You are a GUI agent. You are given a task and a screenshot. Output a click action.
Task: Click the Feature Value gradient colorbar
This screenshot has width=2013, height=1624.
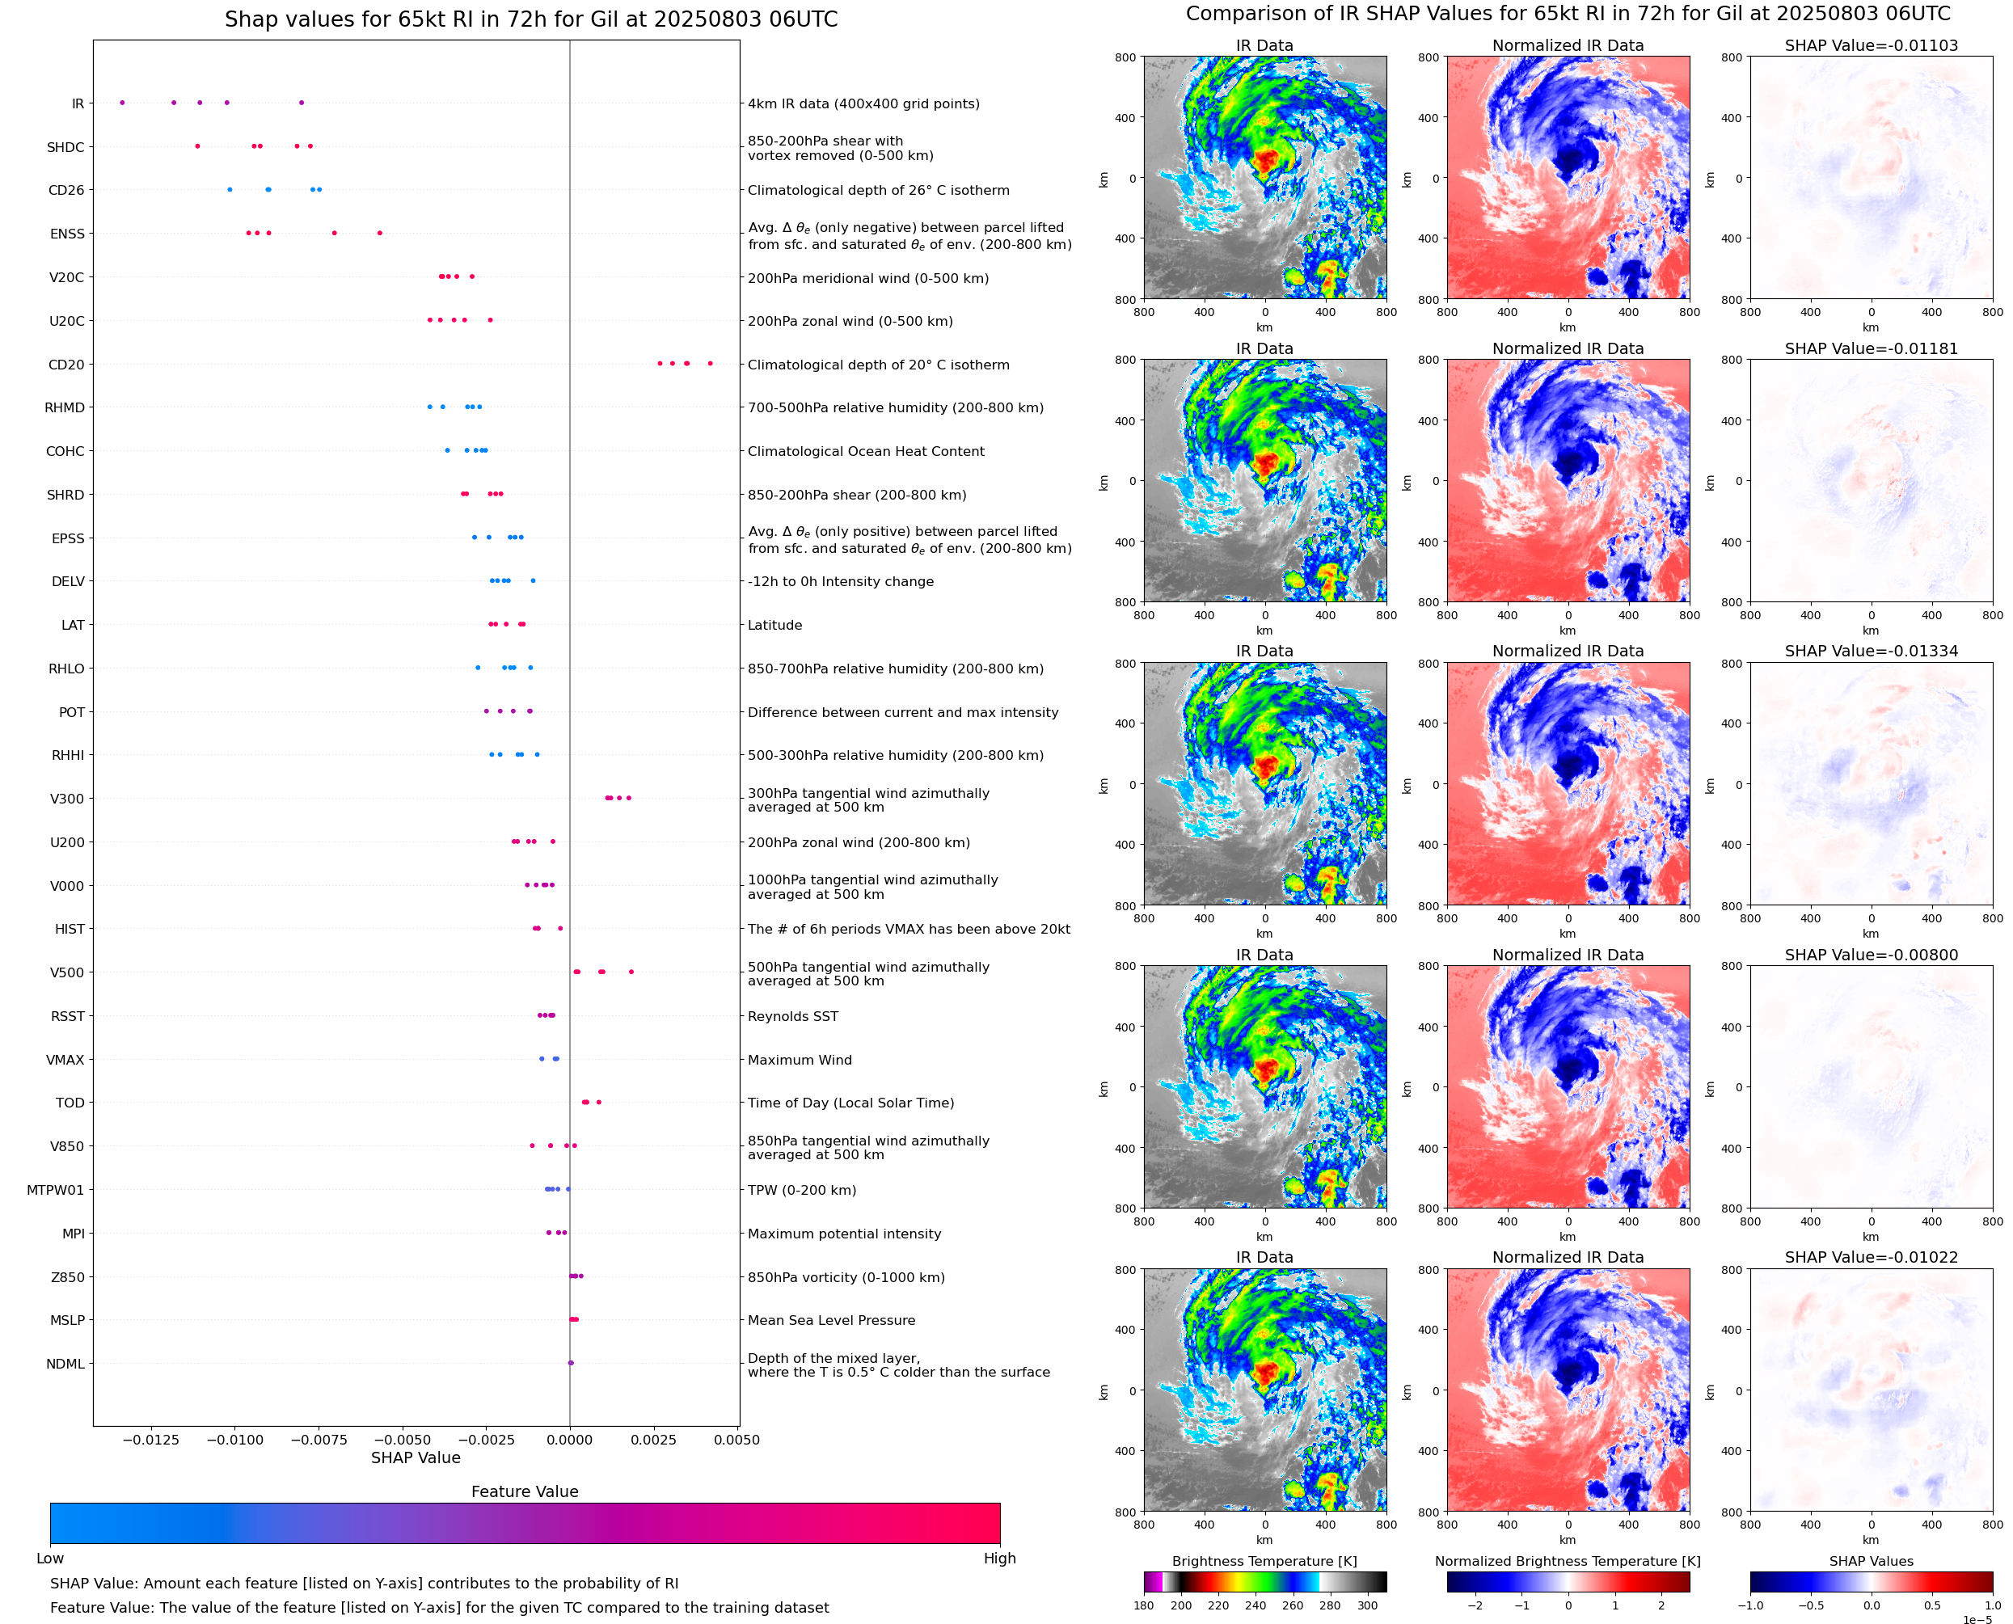[x=525, y=1523]
